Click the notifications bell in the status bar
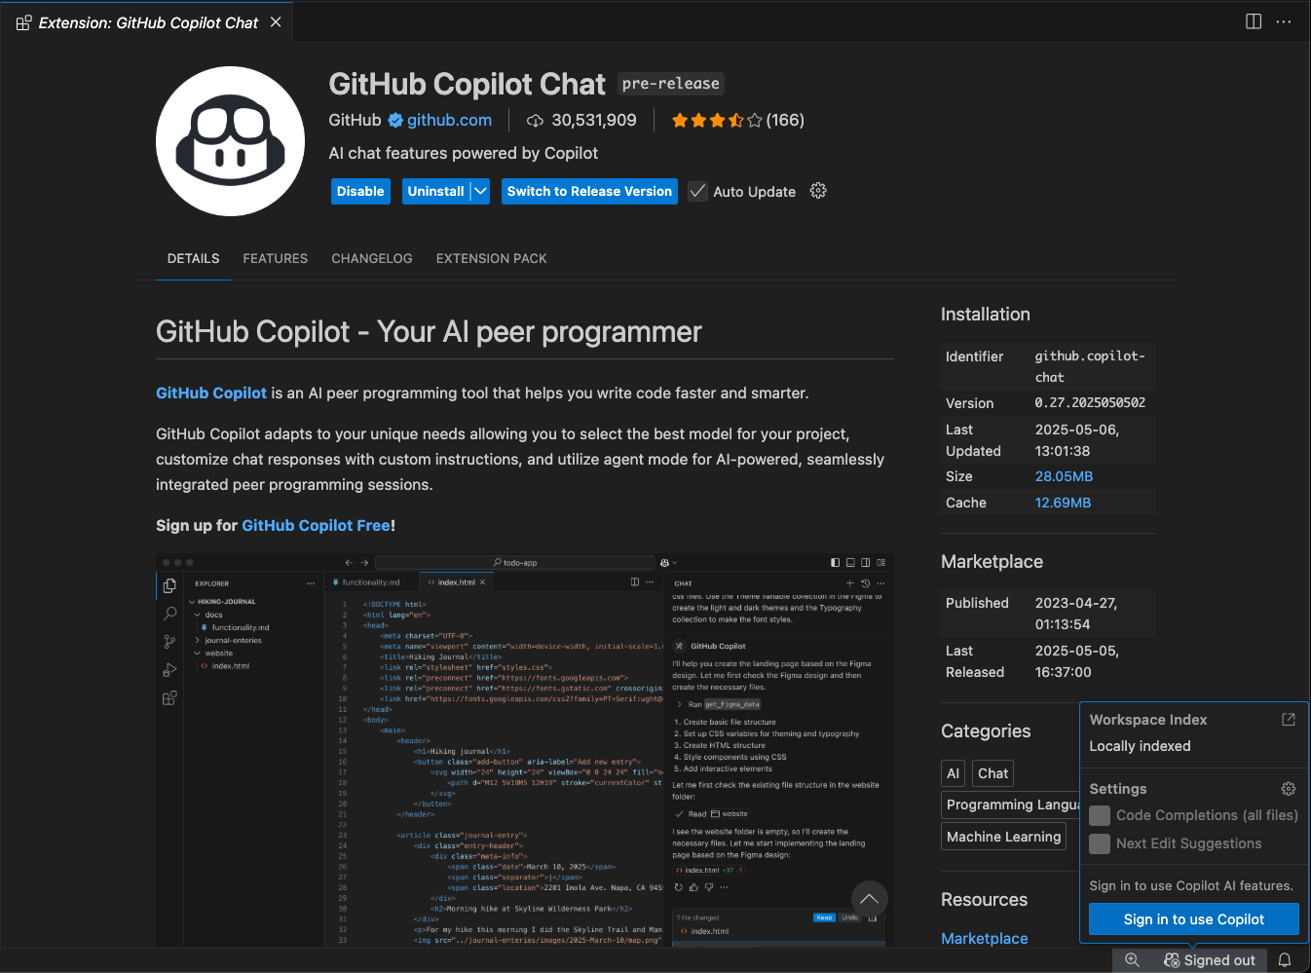The width and height of the screenshot is (1311, 973). point(1285,959)
